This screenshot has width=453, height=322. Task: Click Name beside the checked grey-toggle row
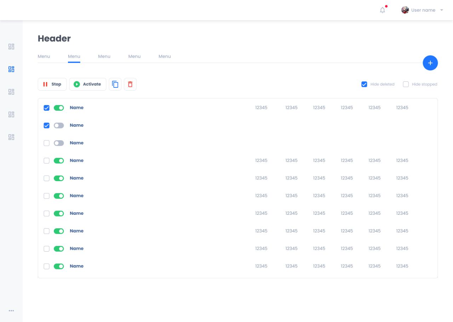[76, 125]
